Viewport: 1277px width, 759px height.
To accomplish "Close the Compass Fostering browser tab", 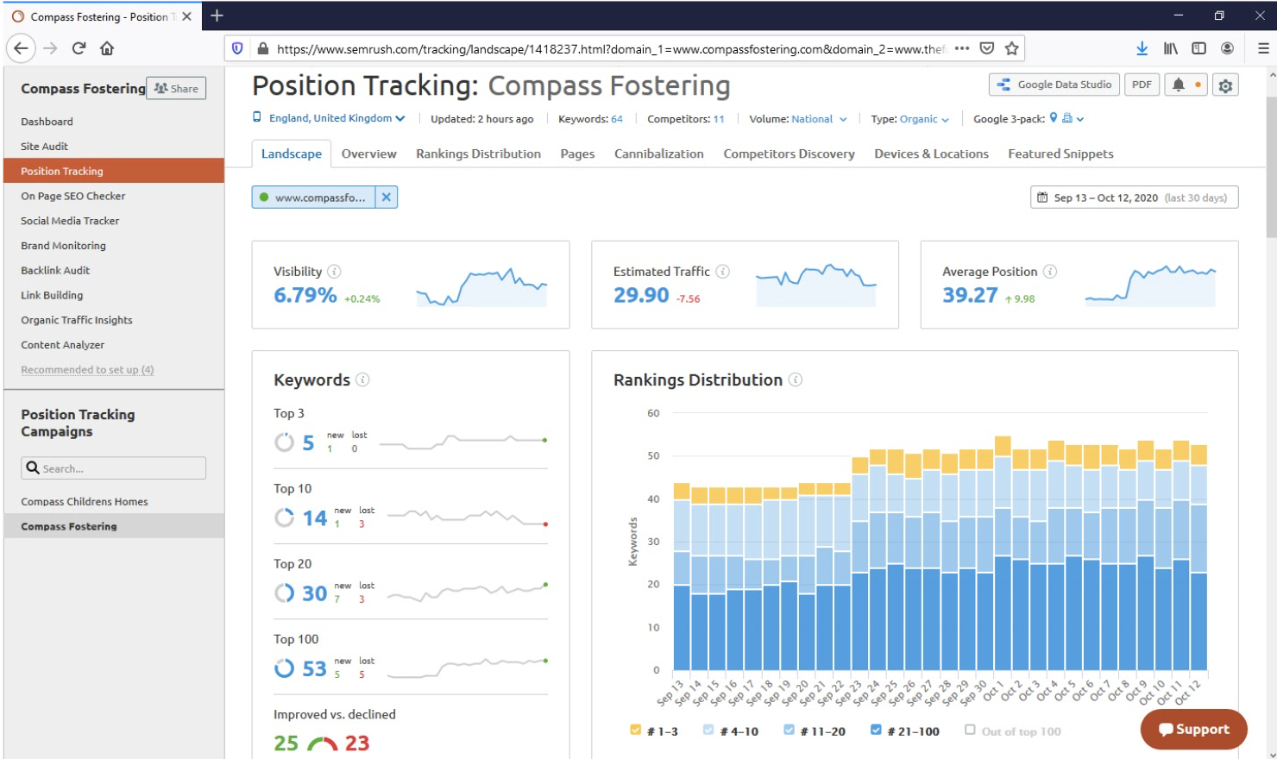I will click(186, 16).
